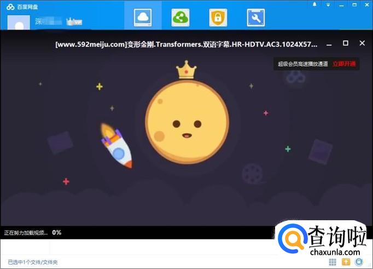Click the notification bell icon
The width and height of the screenshot is (373, 269).
(314, 4)
